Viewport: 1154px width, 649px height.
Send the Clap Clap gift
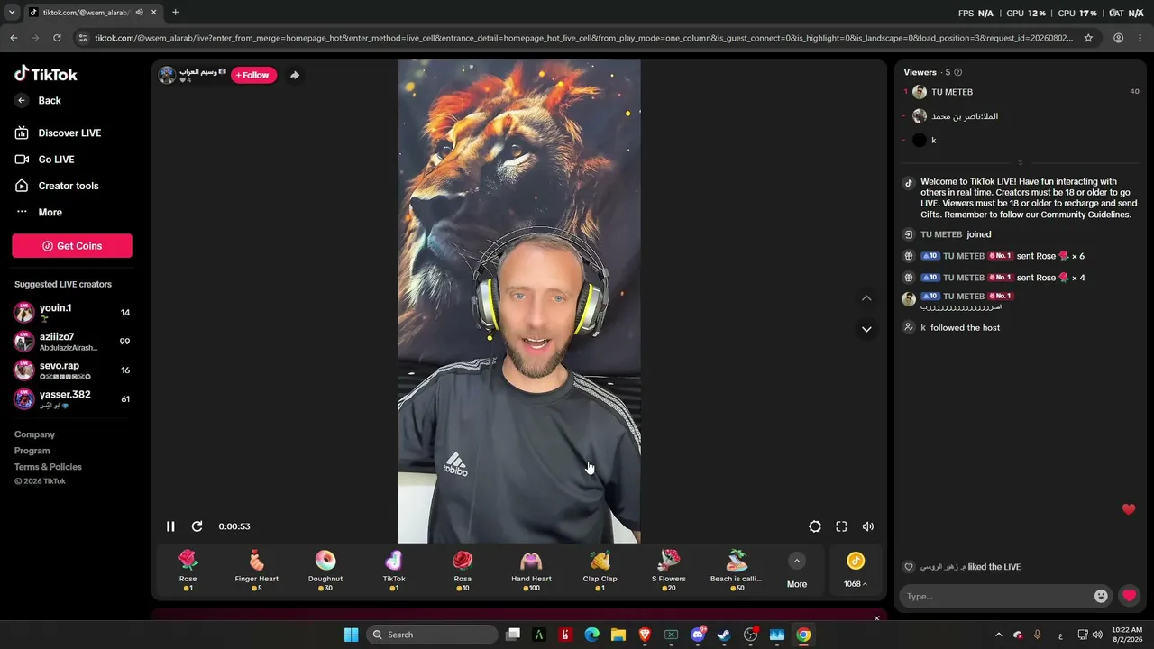[600, 571]
